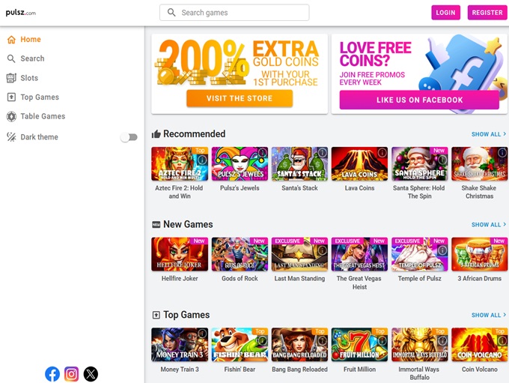The width and height of the screenshot is (509, 383).
Task: Click Visit The Store button
Action: coord(240,98)
